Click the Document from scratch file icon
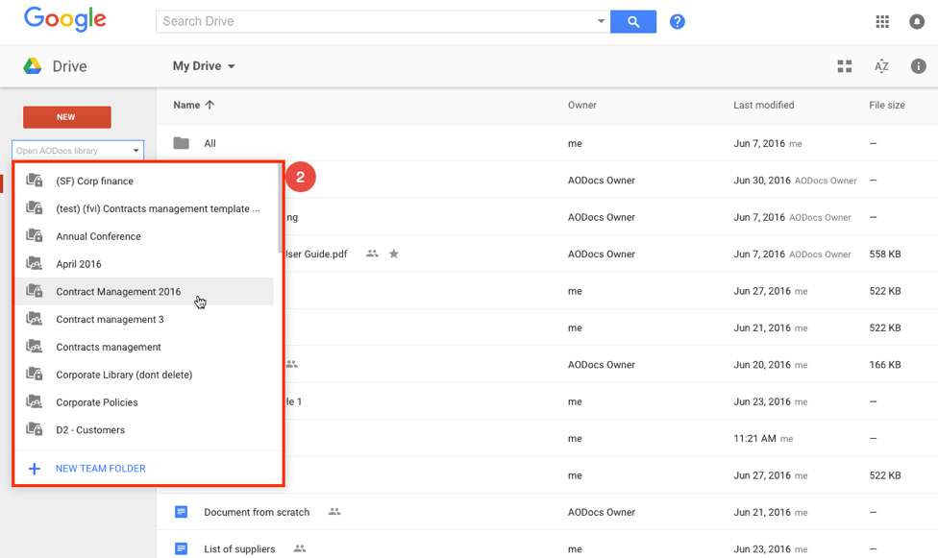This screenshot has height=558, width=938. (x=182, y=512)
